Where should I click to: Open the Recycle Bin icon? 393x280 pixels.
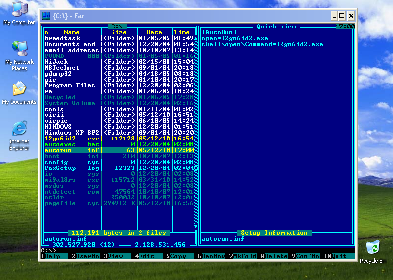tap(372, 247)
